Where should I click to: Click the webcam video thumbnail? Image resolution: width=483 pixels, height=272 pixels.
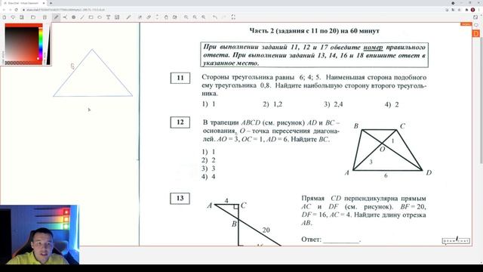(39, 235)
